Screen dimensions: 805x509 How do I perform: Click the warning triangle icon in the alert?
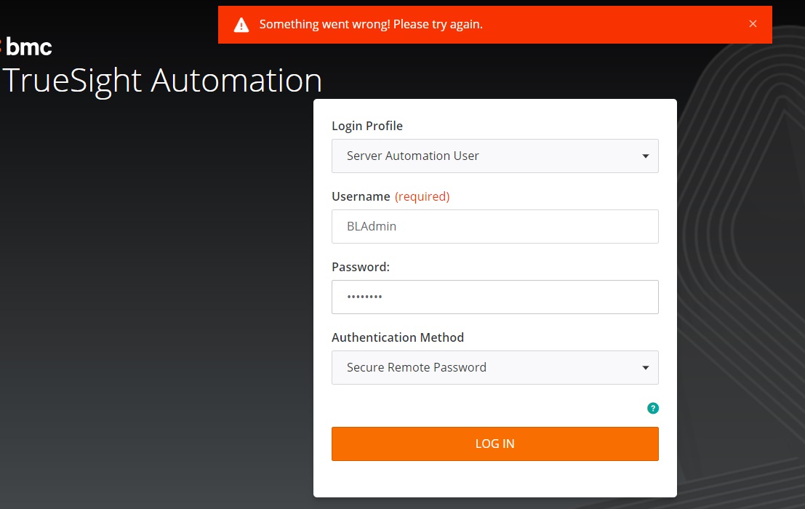point(241,25)
